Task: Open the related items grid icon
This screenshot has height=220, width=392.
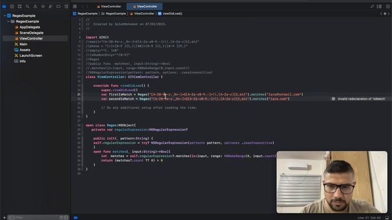Action: [x=75, y=7]
